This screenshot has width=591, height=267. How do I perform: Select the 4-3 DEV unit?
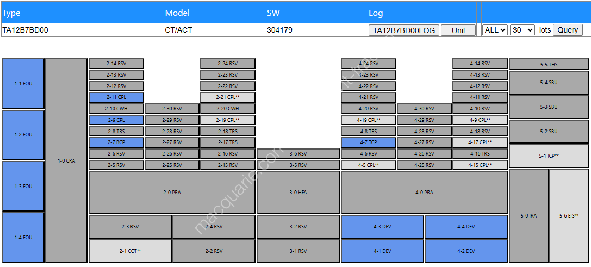click(382, 227)
